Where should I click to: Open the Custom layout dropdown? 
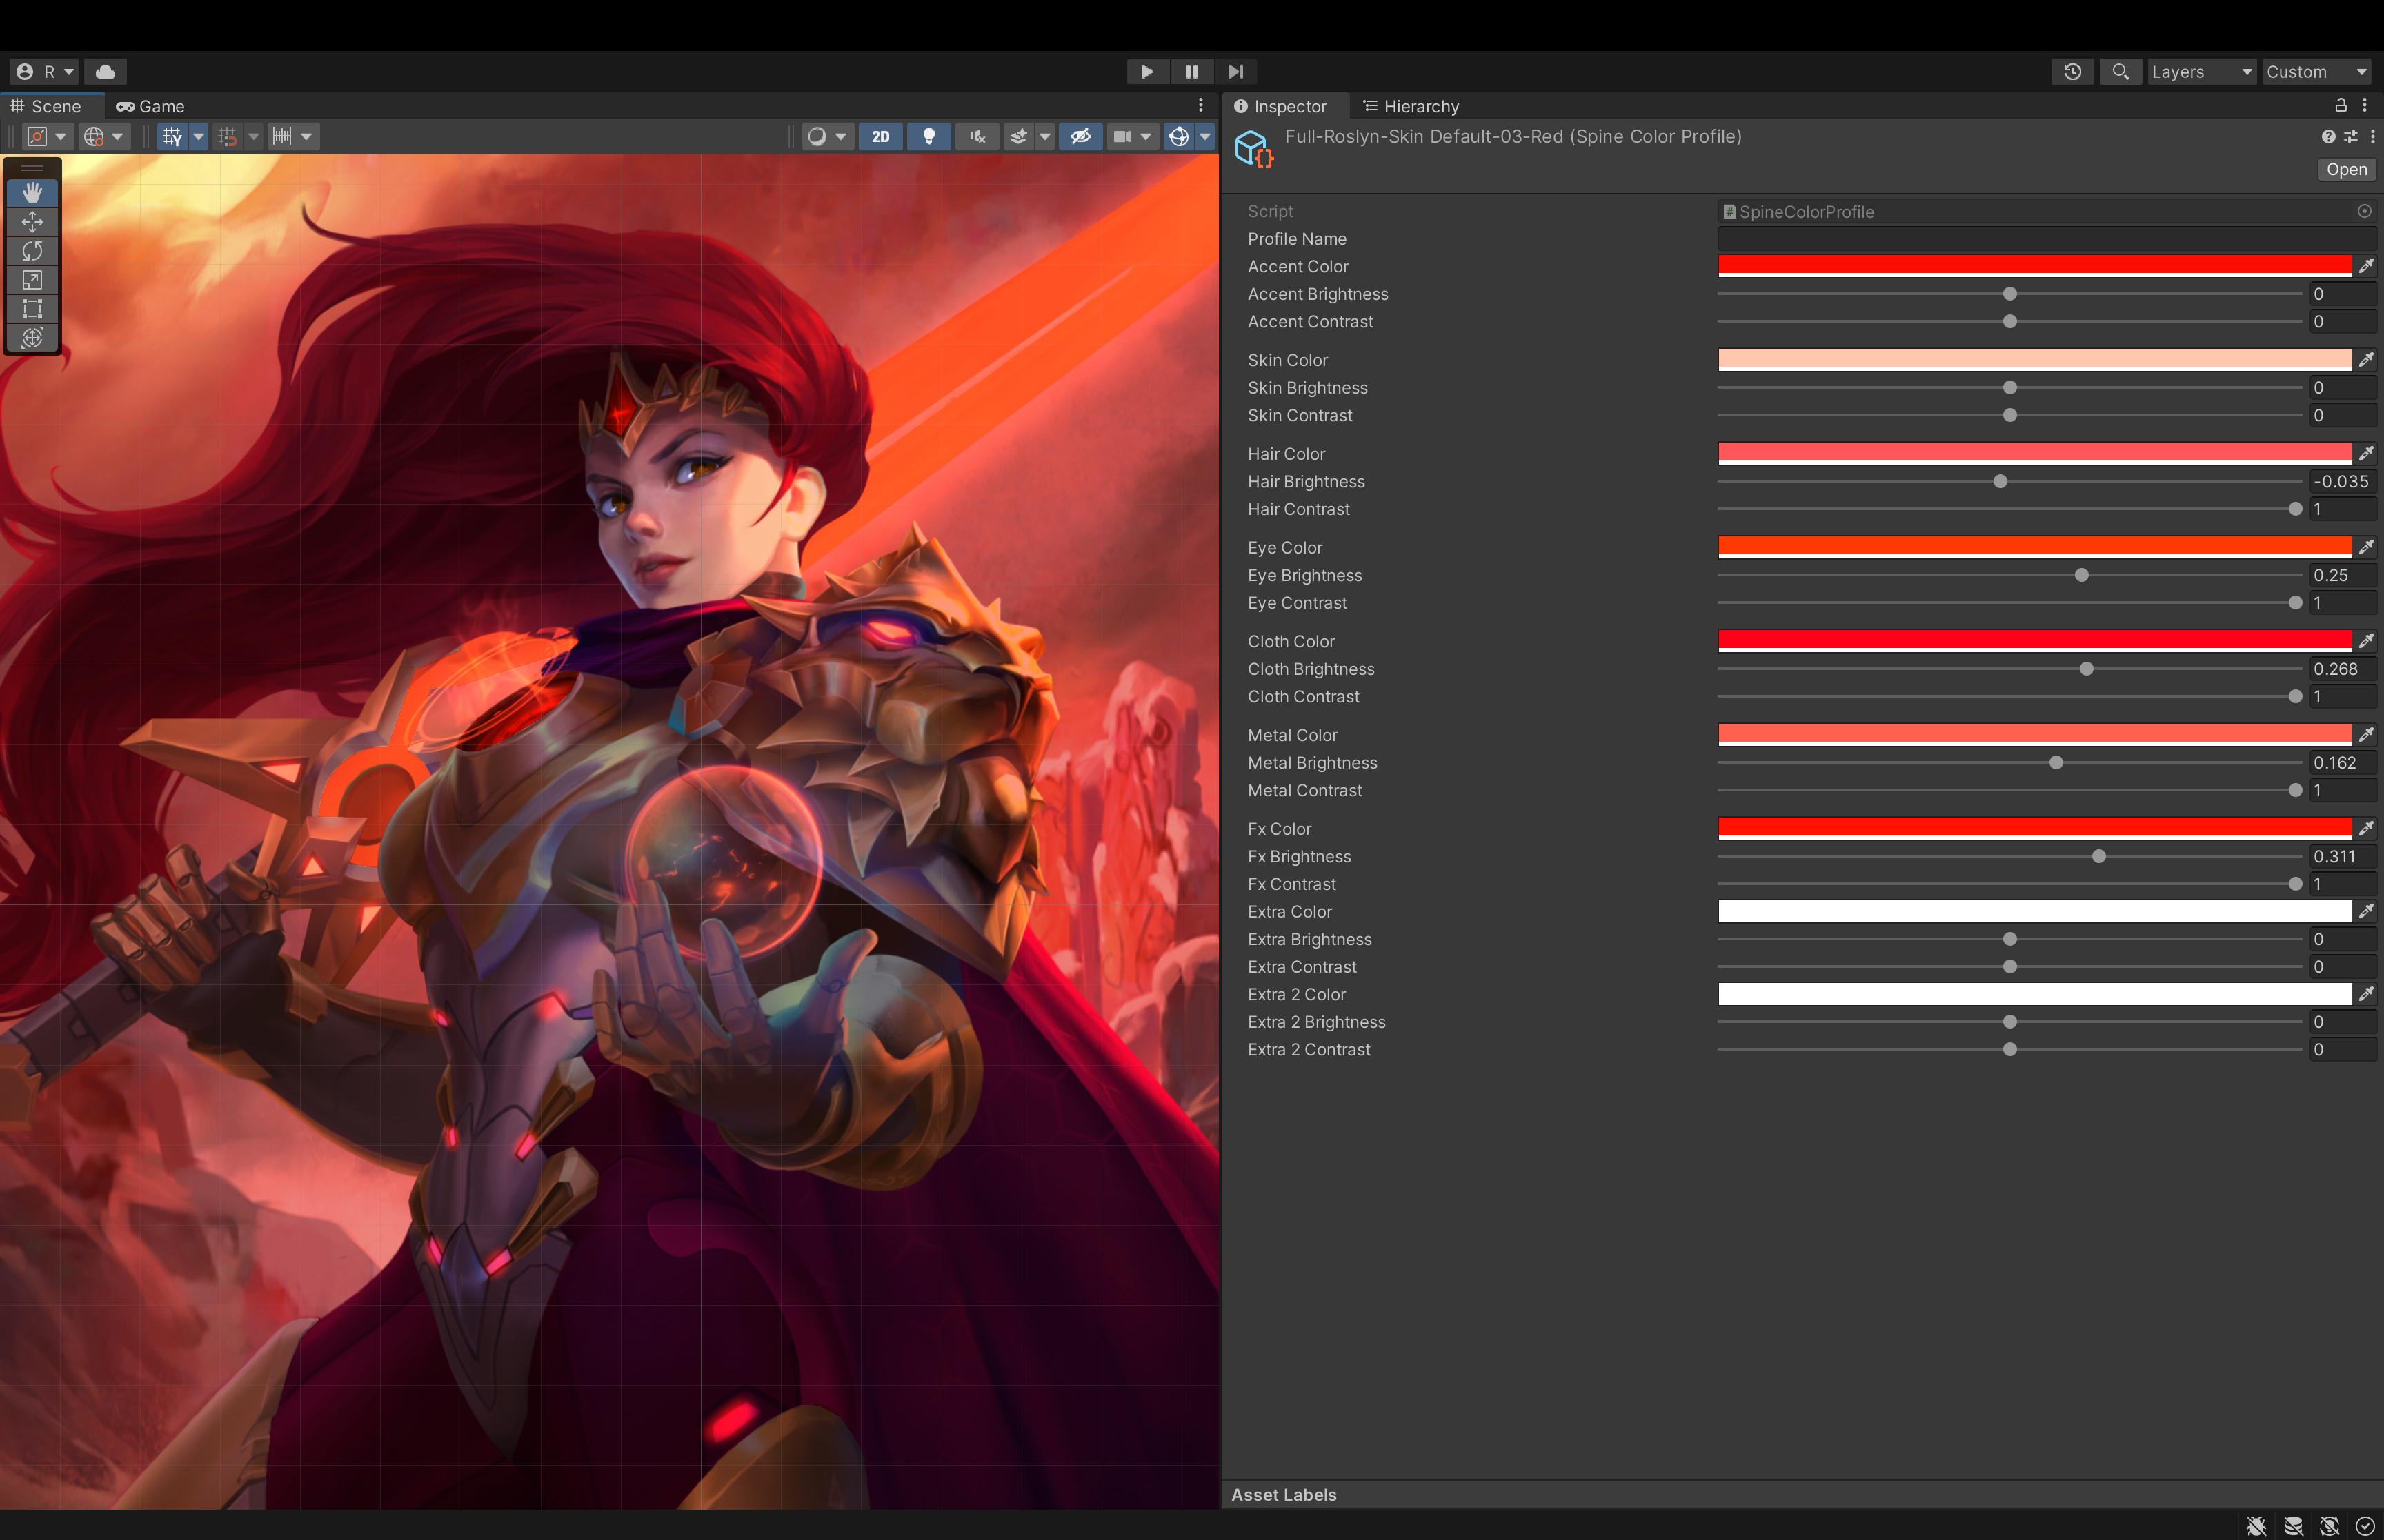click(x=2316, y=72)
